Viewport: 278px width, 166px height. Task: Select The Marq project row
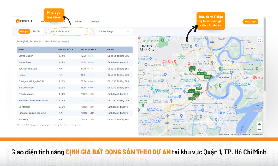(x=75, y=120)
